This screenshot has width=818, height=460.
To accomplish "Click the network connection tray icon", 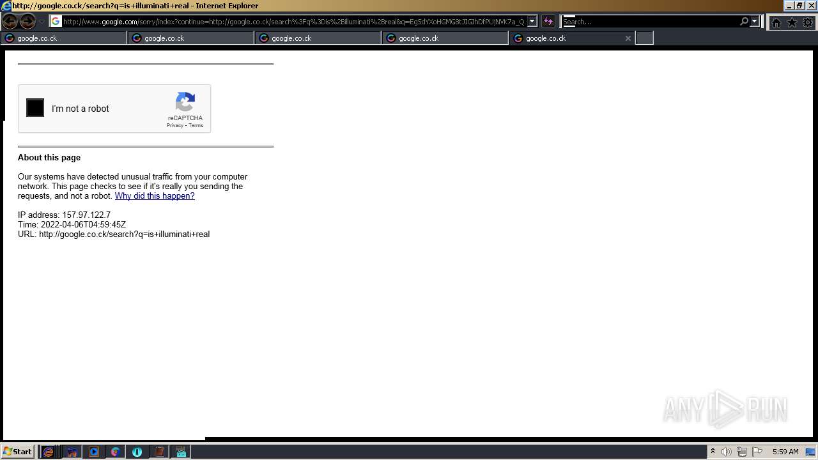I will (x=742, y=452).
